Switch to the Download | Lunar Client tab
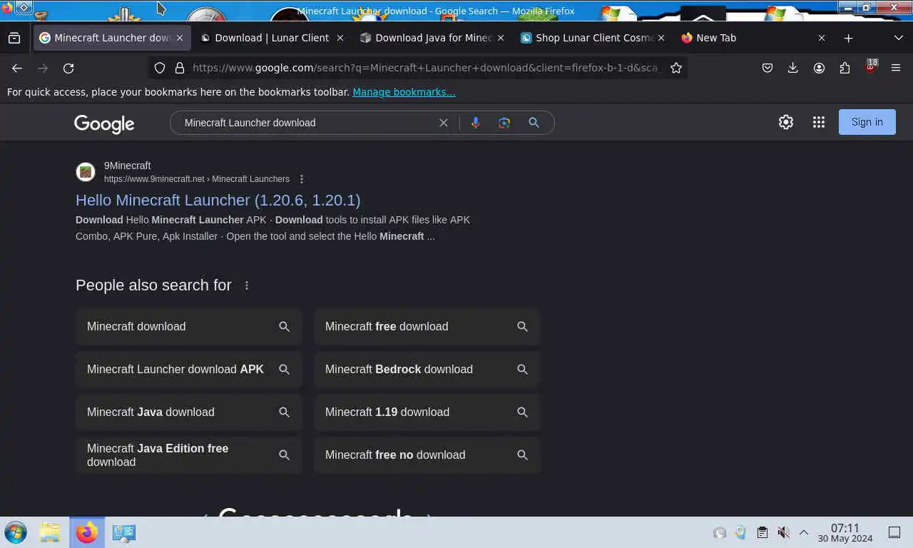This screenshot has height=548, width=913. tap(272, 38)
